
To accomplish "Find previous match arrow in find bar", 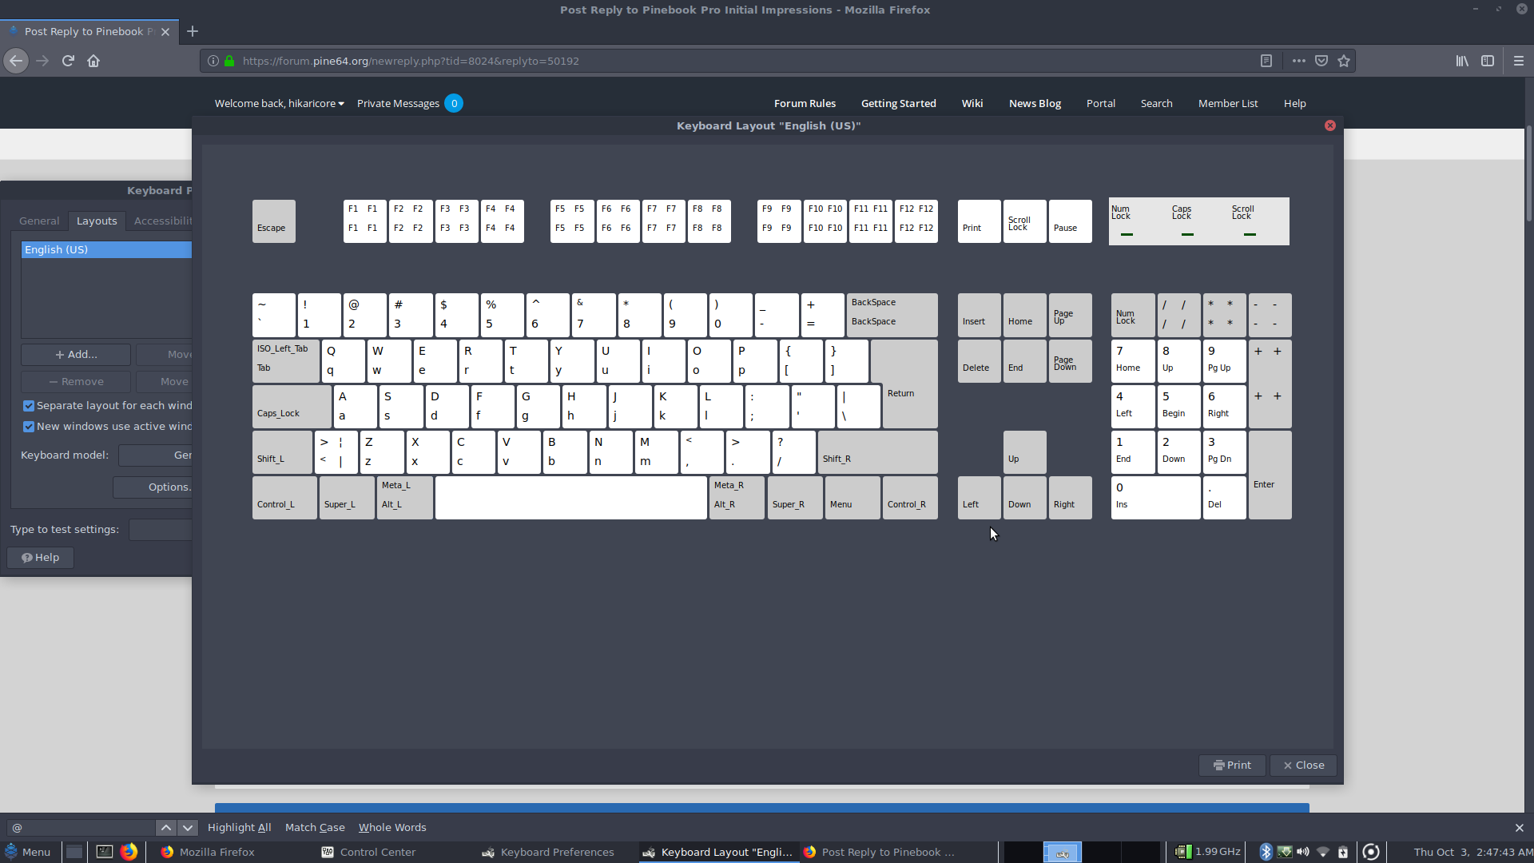I will [166, 828].
